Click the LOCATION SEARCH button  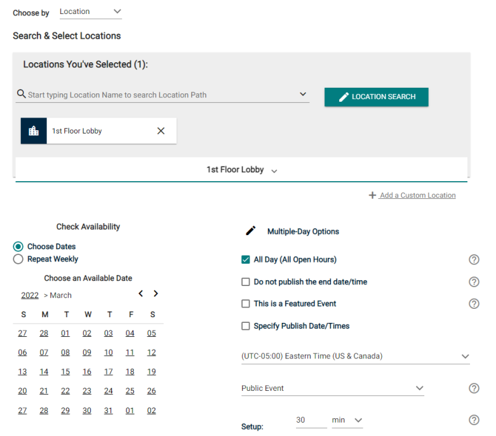click(x=376, y=97)
